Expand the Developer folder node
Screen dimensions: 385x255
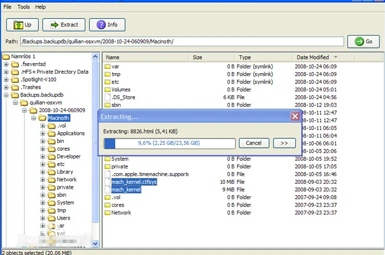click(43, 157)
